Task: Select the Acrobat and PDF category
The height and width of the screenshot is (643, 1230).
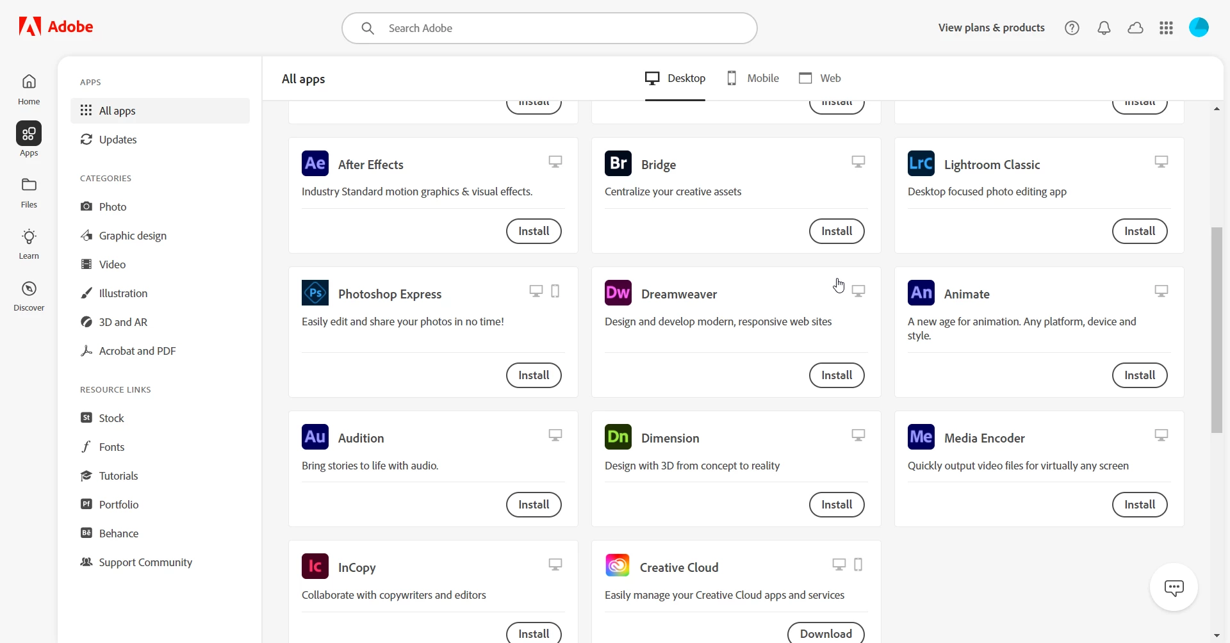Action: pos(160,351)
